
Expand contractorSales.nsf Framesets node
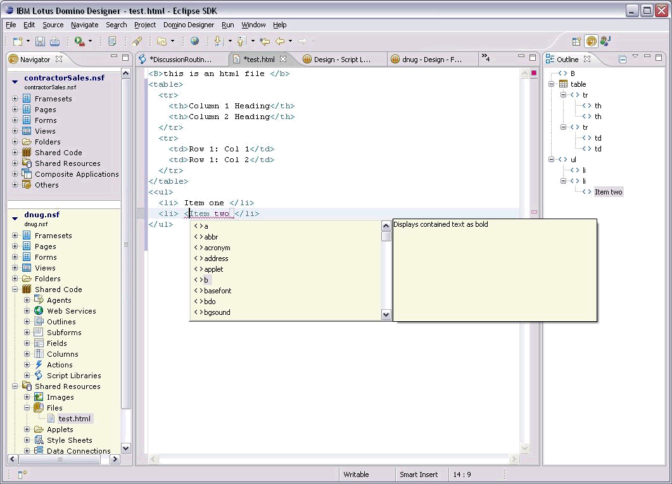pyautogui.click(x=15, y=99)
